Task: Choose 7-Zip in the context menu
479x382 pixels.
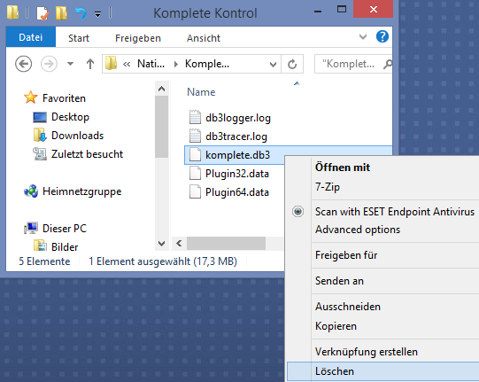Action: (328, 186)
